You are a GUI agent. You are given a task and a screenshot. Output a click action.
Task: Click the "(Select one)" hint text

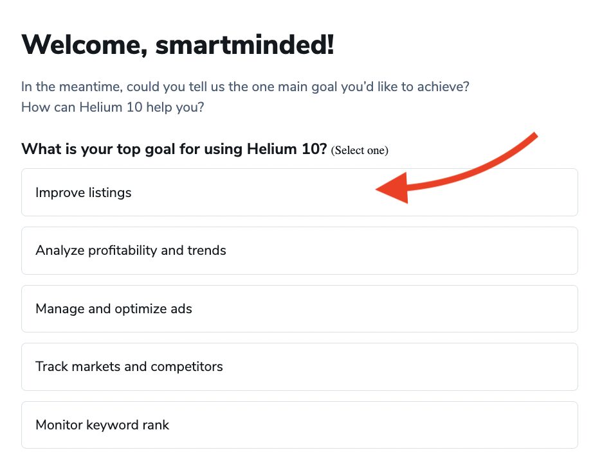pyautogui.click(x=360, y=151)
